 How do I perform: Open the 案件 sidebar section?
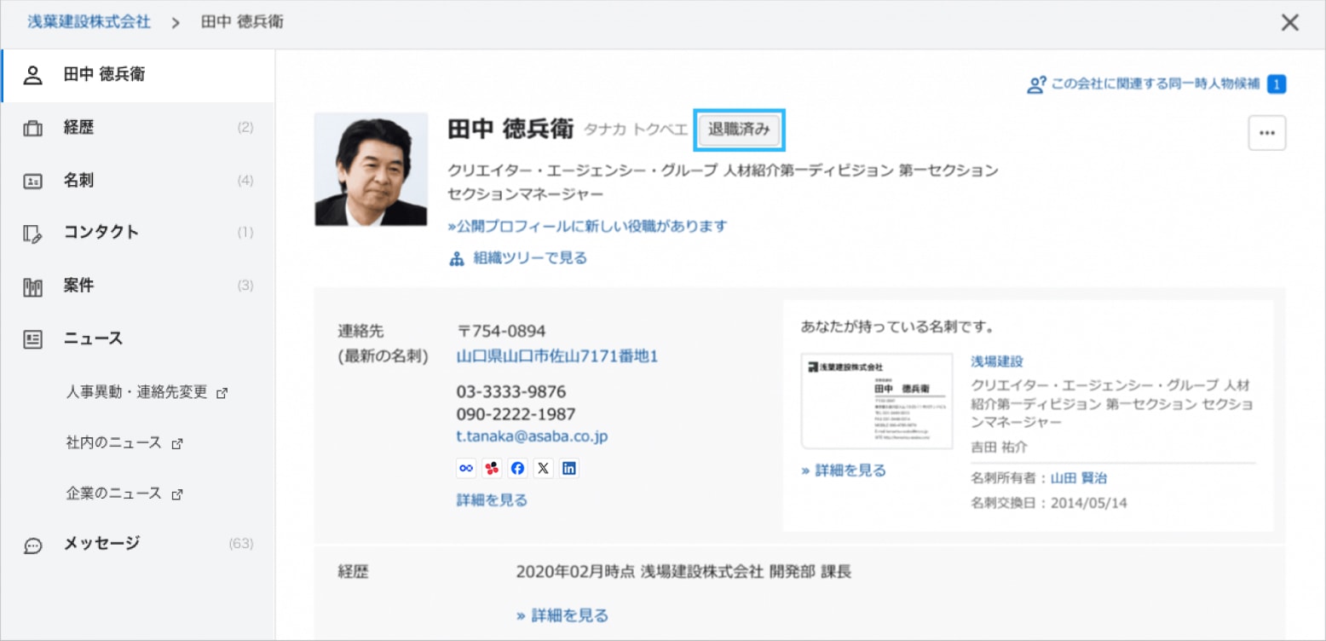coord(138,286)
